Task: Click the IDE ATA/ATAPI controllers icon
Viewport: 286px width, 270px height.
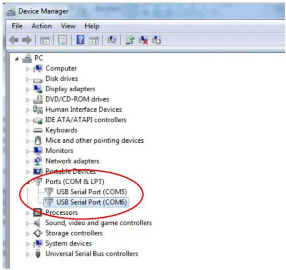Action: (x=38, y=121)
